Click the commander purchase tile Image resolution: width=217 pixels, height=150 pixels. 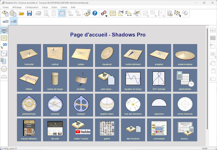click(159, 130)
